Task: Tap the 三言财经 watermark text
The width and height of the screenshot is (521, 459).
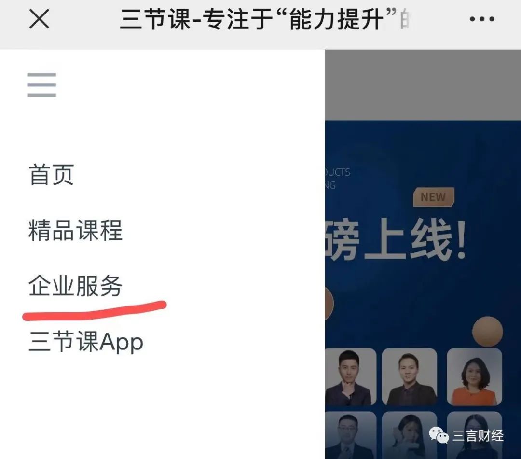Action: tap(478, 436)
